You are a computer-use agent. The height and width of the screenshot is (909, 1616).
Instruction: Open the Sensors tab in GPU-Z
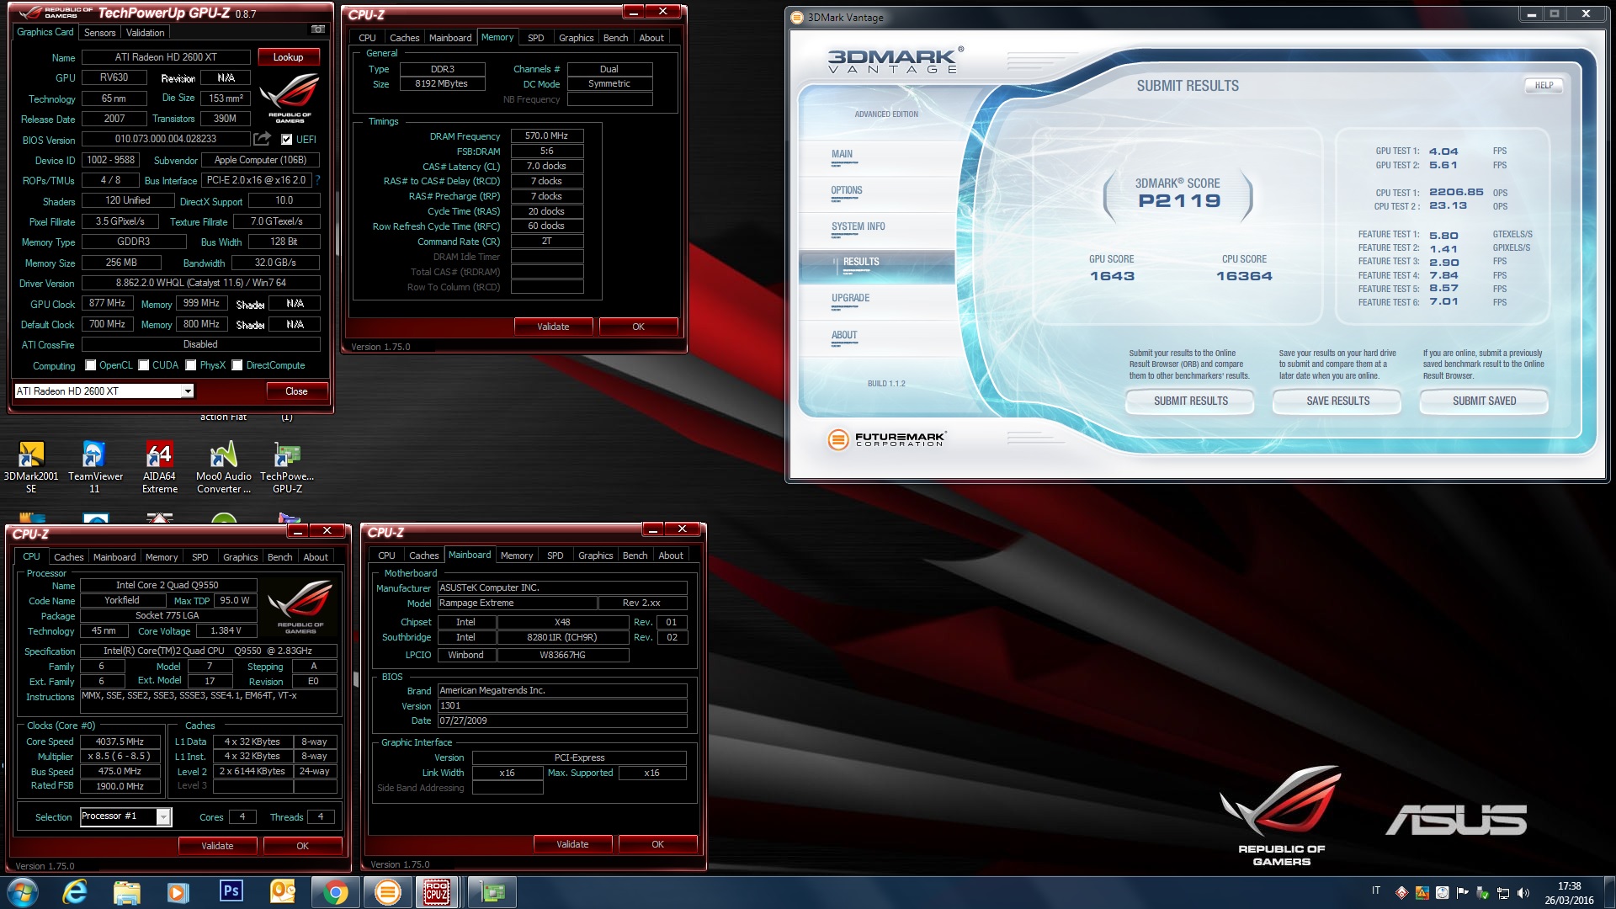point(100,33)
